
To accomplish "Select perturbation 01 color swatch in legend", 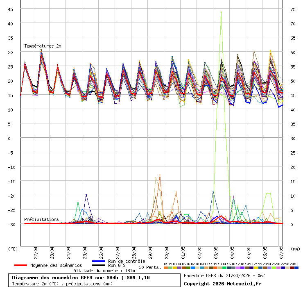I will 165,268.
